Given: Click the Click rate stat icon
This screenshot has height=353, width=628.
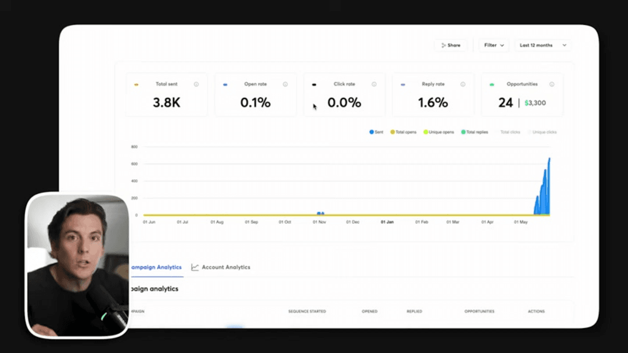Looking at the screenshot, I should click(x=314, y=84).
